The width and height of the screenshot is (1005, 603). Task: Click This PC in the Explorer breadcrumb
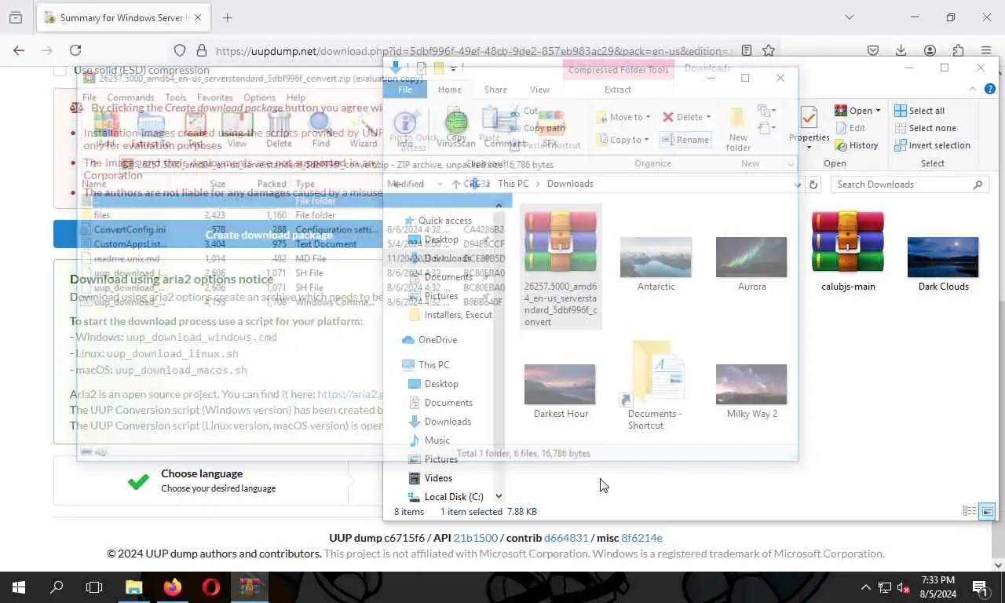click(x=513, y=184)
